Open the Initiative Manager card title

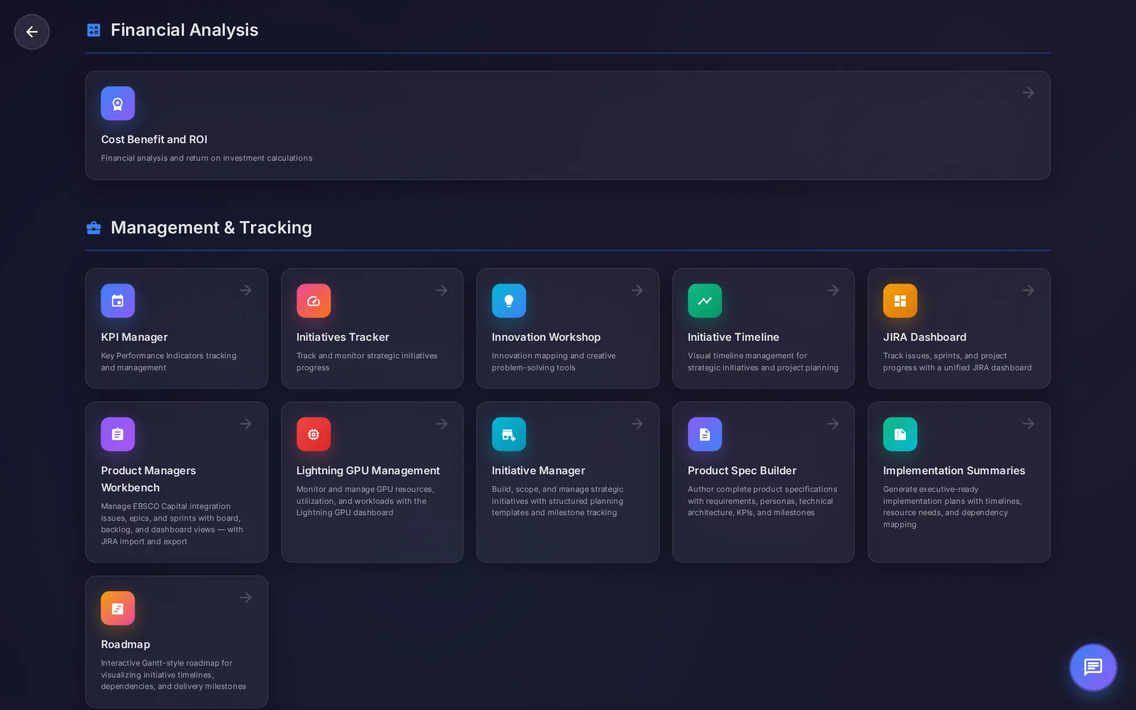click(538, 471)
